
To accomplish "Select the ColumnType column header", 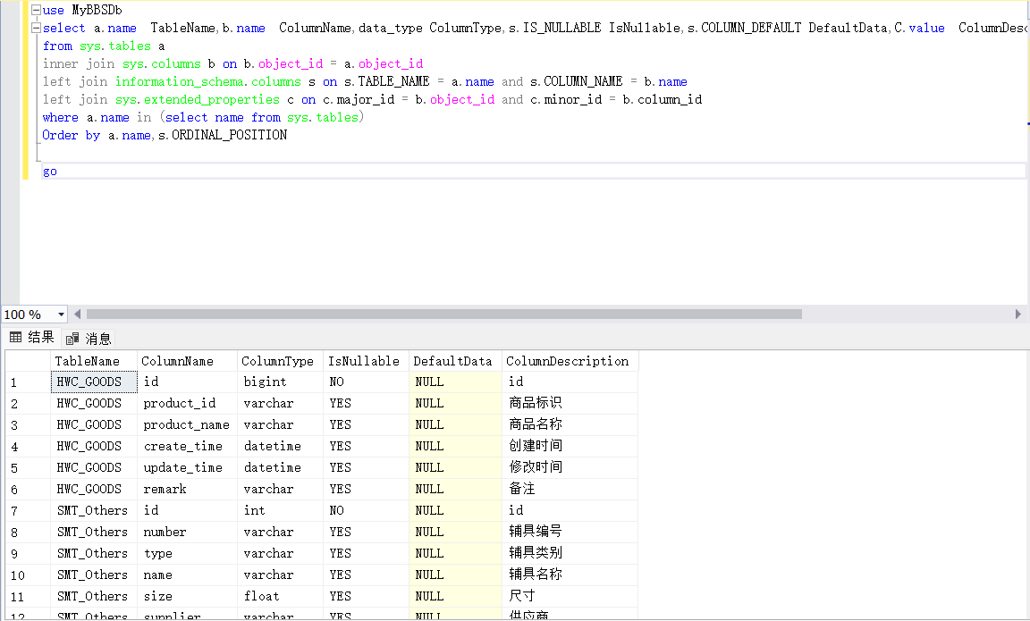I will click(x=281, y=361).
